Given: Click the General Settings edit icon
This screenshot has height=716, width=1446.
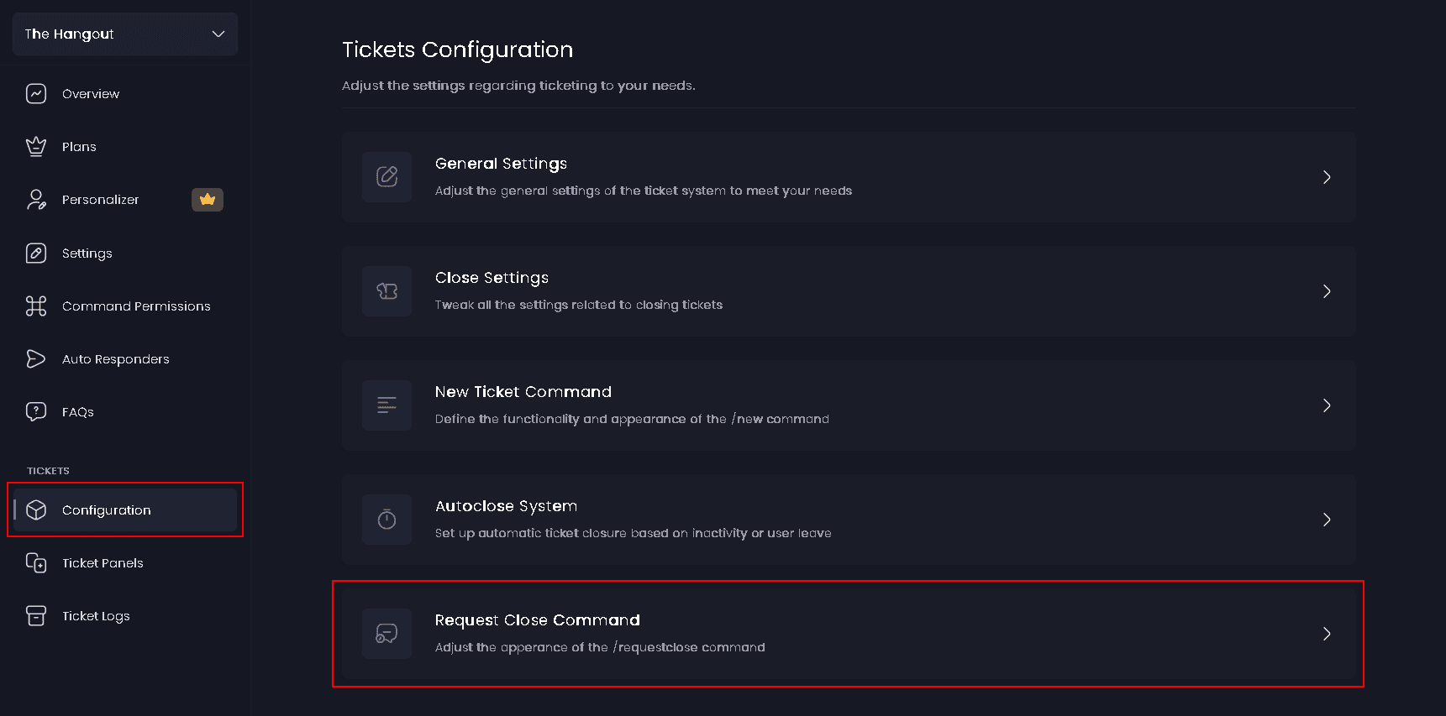Looking at the screenshot, I should coord(386,177).
